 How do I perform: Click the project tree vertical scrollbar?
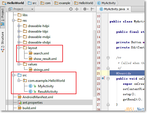click(95, 63)
